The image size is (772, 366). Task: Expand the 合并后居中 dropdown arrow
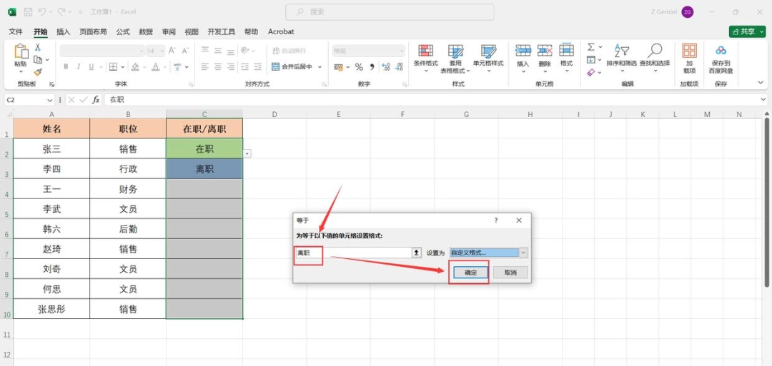(320, 67)
